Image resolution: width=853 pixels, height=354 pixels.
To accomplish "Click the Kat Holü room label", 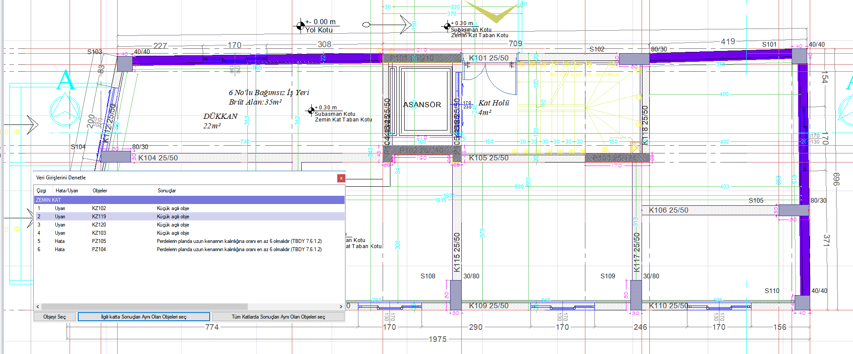I will pyautogui.click(x=494, y=103).
